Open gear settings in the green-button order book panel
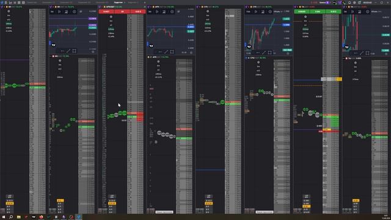Image resolution: width=391 pixels, height=220 pixels. 305,16
